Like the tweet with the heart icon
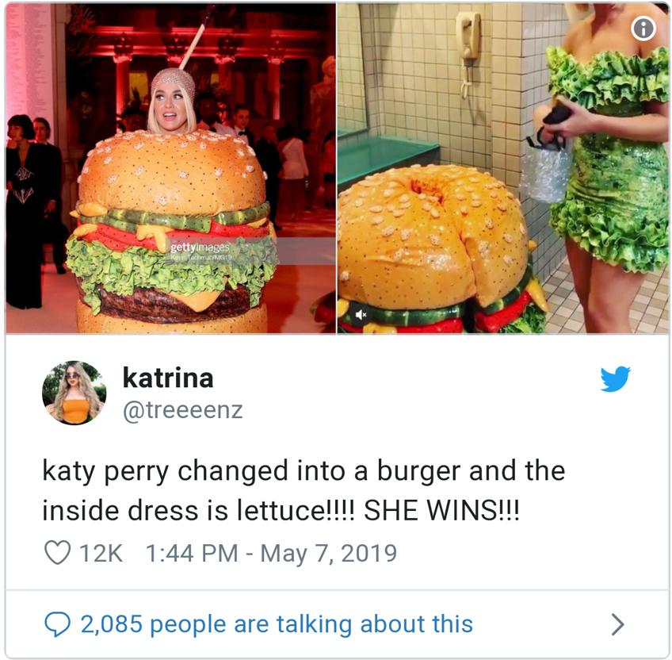The width and height of the screenshot is (672, 660). 57,552
